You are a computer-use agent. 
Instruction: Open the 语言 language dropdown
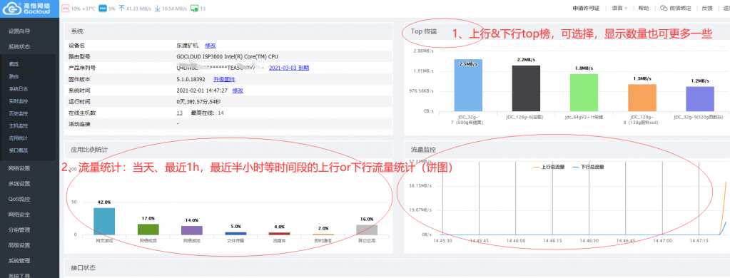[x=619, y=9]
